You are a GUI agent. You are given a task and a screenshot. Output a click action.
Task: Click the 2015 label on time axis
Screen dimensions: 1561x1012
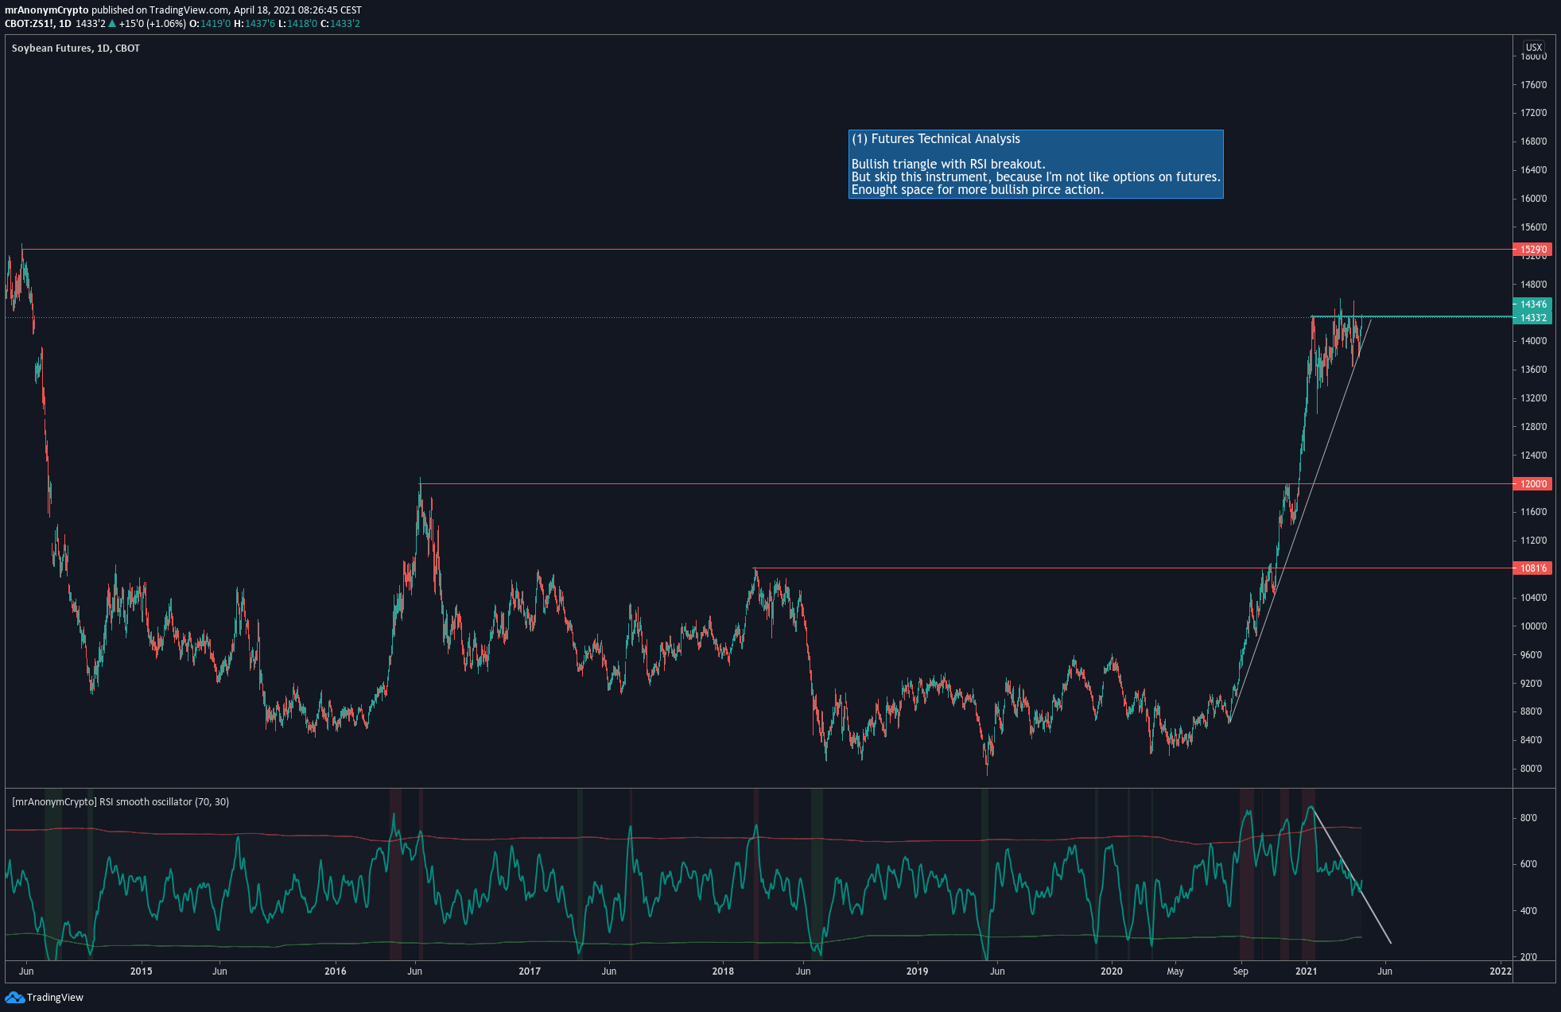coord(141,971)
